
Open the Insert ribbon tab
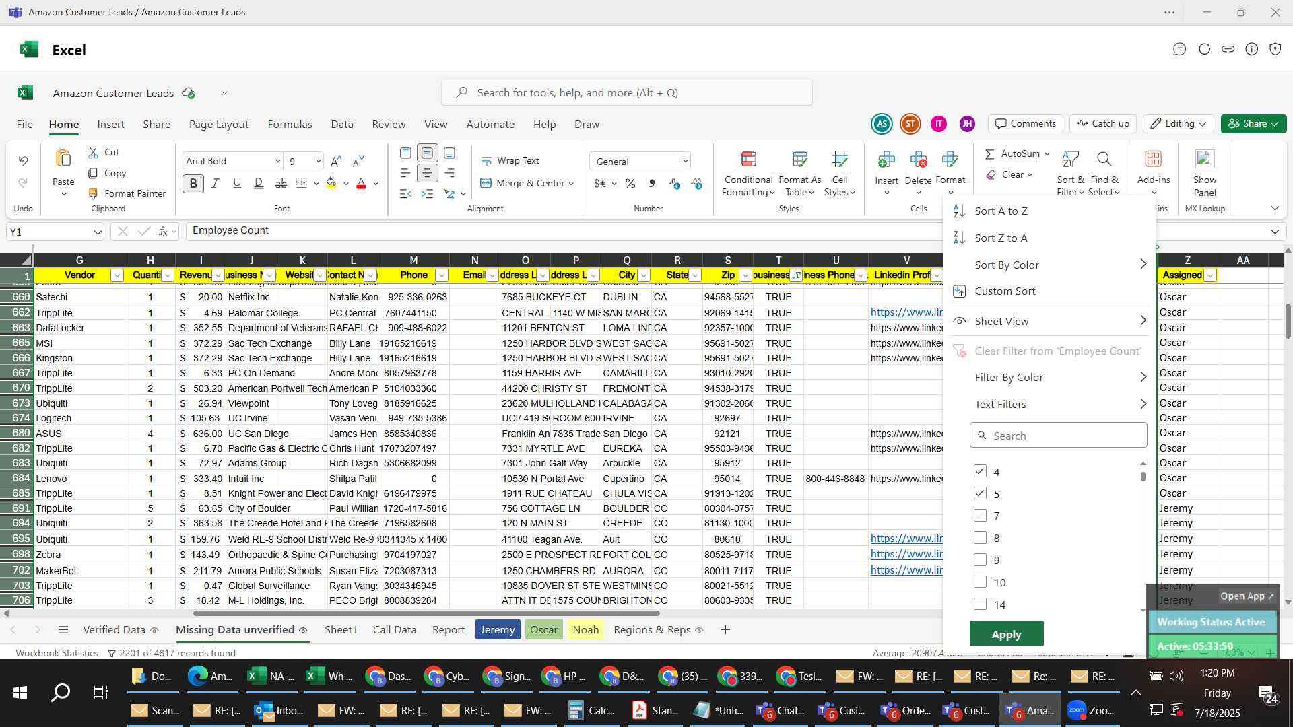(x=110, y=125)
